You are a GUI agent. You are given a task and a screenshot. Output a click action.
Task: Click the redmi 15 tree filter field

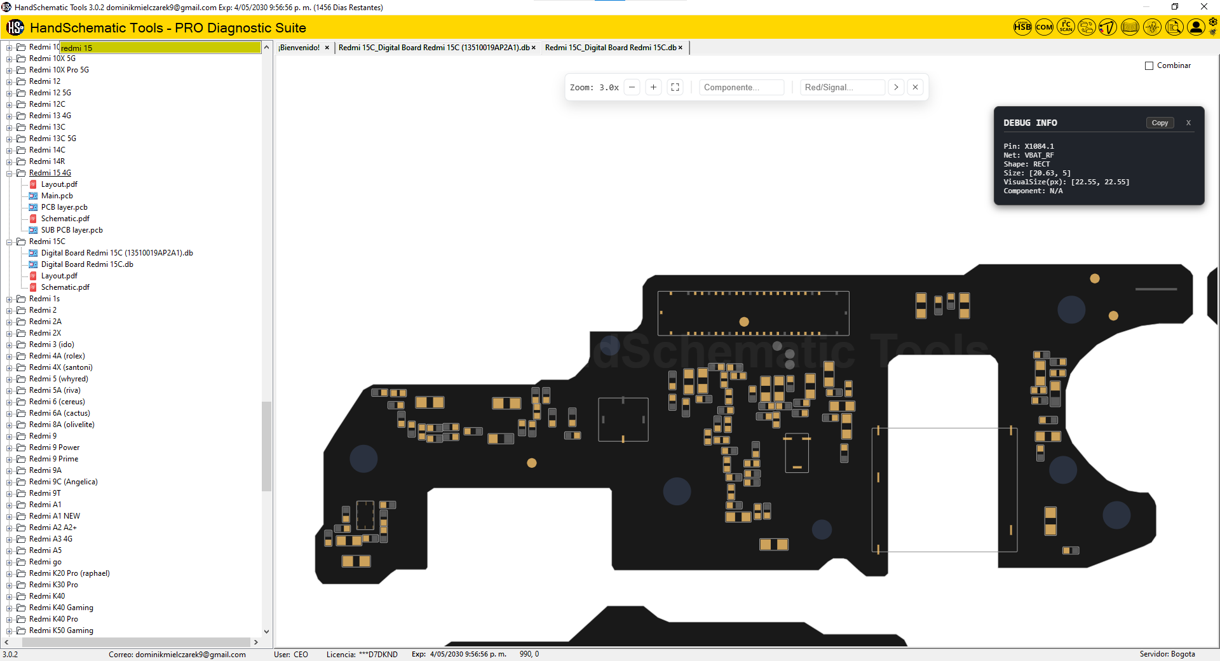[x=160, y=48]
